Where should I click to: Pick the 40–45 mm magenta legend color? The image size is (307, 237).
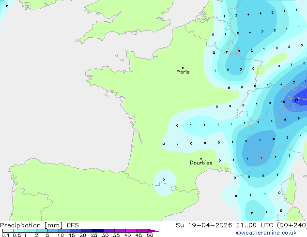tap(131, 231)
